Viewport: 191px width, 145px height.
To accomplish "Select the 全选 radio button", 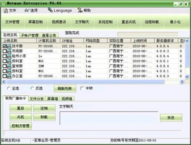I will (8, 88).
